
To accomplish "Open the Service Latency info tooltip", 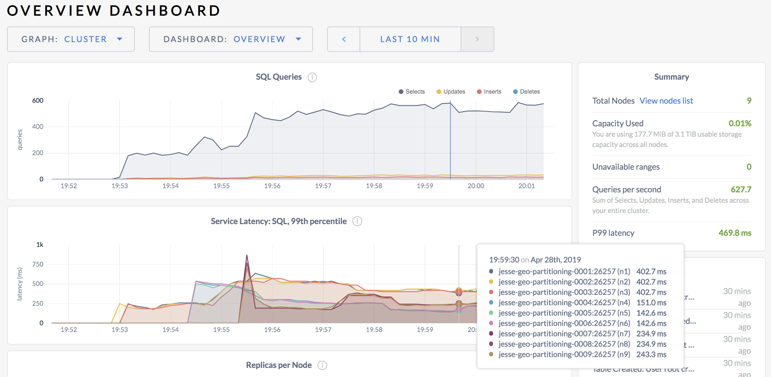I will pos(357,221).
